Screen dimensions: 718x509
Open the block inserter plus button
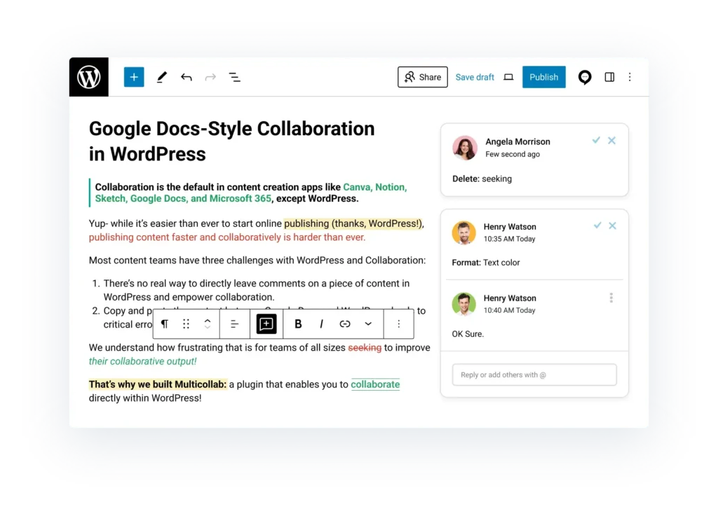(x=134, y=77)
